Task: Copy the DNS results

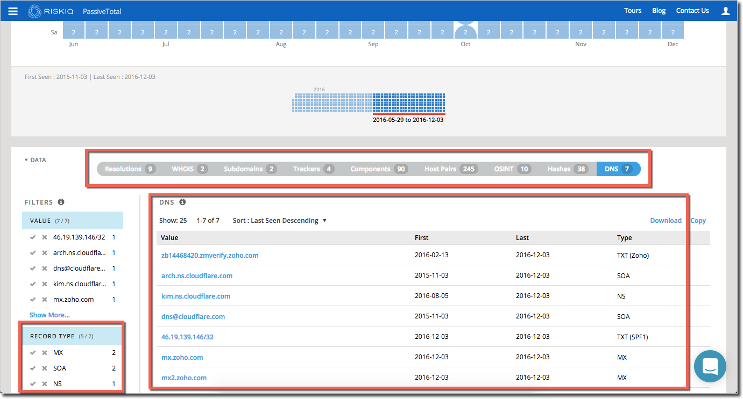Action: point(698,221)
